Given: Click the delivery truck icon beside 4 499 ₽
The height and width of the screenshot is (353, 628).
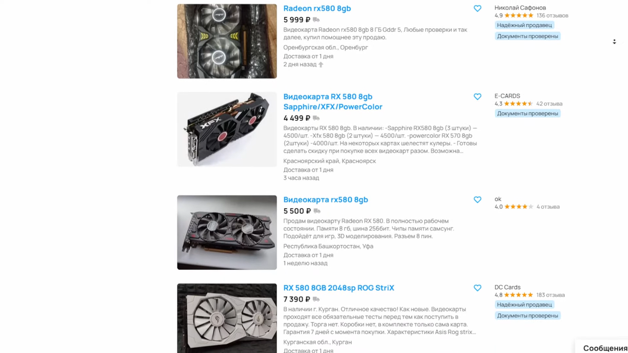Looking at the screenshot, I should click(316, 118).
